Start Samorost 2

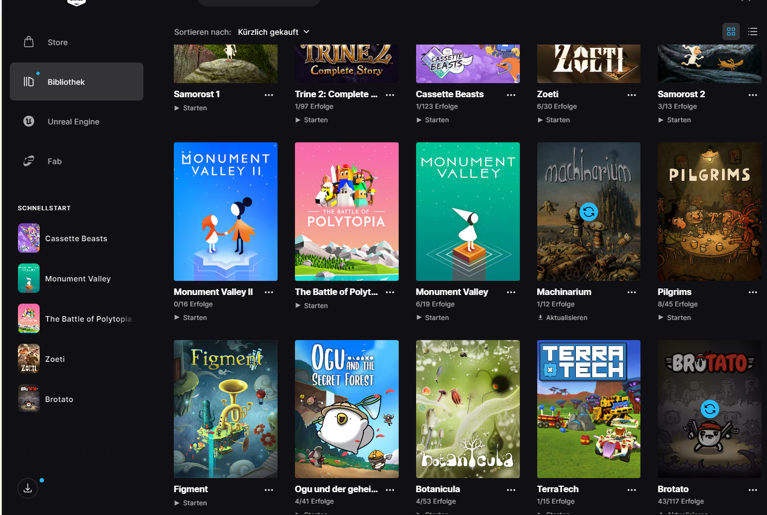click(x=675, y=120)
